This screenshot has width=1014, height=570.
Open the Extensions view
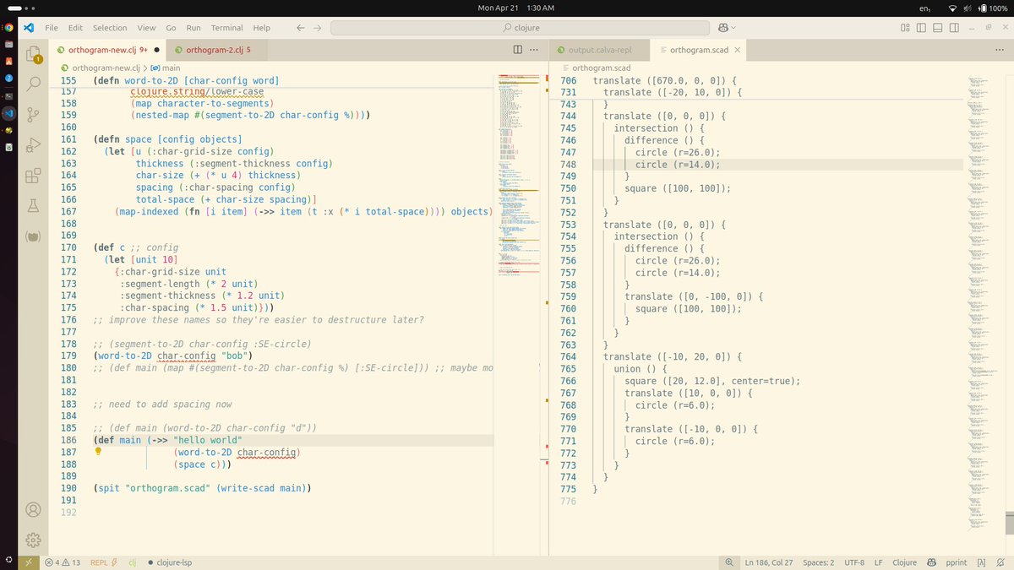(34, 176)
